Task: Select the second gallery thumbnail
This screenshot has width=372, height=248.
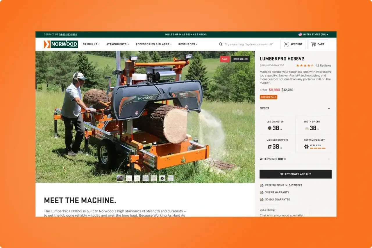Action: pyautogui.click(x=128, y=178)
